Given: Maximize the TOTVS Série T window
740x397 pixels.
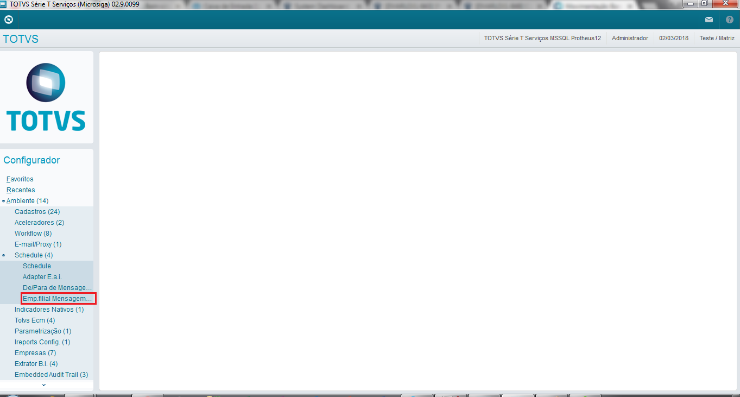Looking at the screenshot, I should tap(704, 4).
